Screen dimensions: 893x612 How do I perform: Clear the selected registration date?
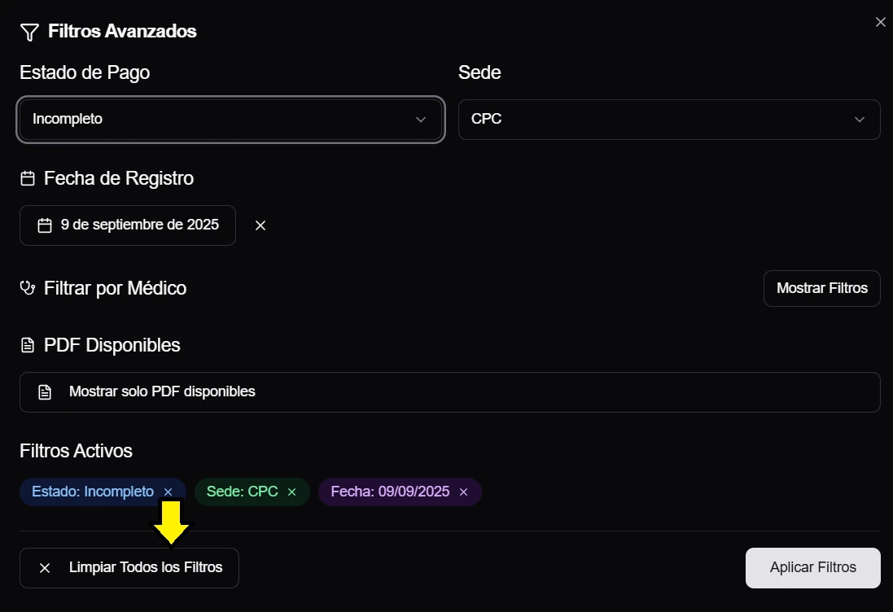260,225
